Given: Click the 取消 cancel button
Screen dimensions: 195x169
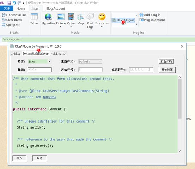Looking at the screenshot, I should click(39, 158).
